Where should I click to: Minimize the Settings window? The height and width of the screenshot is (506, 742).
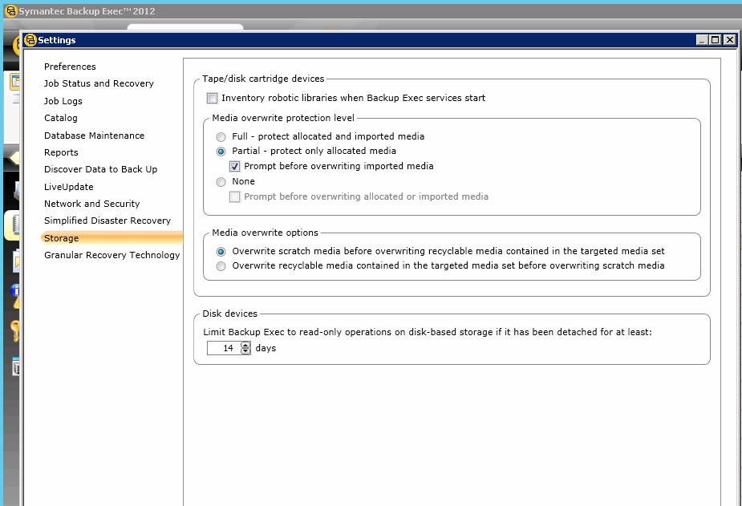click(x=702, y=40)
